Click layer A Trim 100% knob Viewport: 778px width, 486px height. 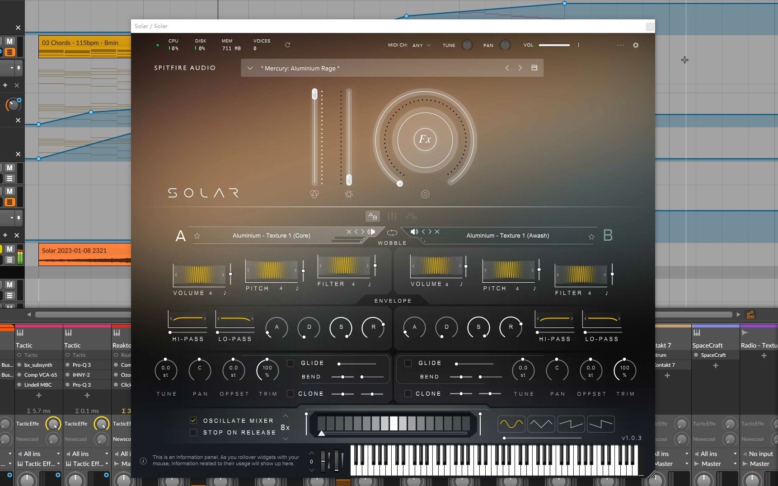tap(267, 370)
